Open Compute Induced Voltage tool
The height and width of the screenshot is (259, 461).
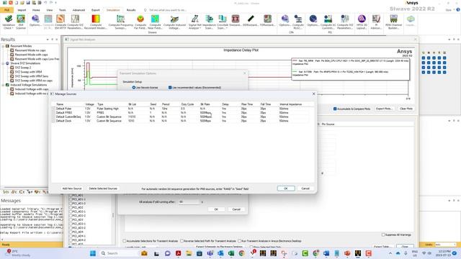click(x=174, y=22)
